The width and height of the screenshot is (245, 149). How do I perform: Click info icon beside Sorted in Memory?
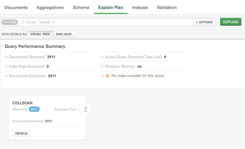102,66
